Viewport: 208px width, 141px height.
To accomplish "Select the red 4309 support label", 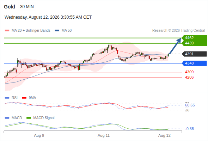I will tap(189, 72).
